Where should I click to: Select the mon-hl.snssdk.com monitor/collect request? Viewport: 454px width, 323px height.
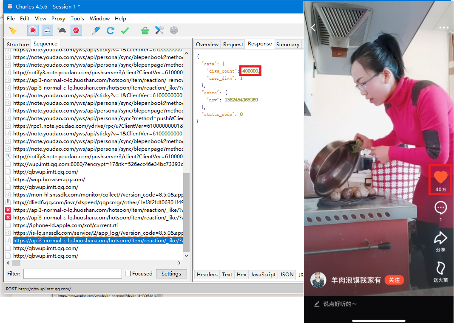[98, 195]
